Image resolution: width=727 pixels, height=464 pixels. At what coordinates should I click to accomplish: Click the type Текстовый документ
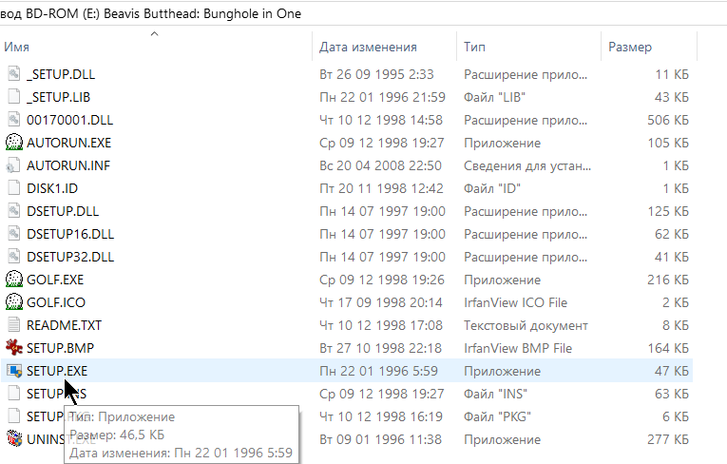tap(526, 325)
